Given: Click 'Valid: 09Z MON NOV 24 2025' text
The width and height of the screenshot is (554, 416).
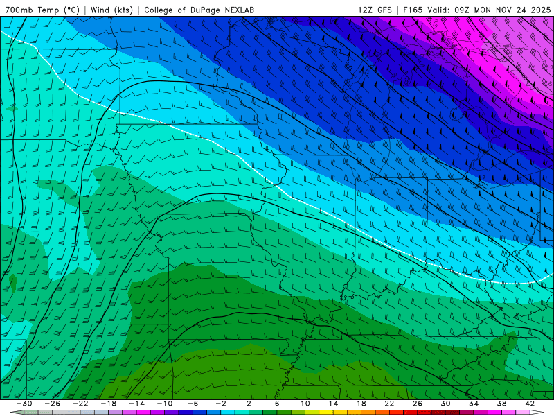Looking at the screenshot, I should [x=489, y=10].
